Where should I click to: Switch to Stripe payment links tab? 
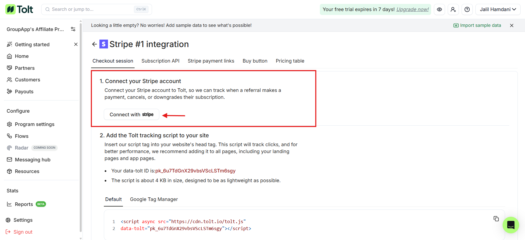click(211, 61)
